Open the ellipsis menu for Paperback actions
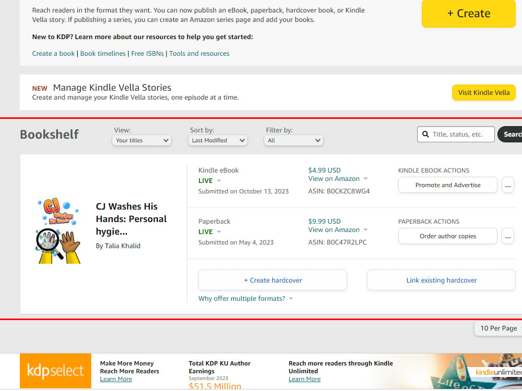Image resolution: width=522 pixels, height=391 pixels. tap(508, 236)
